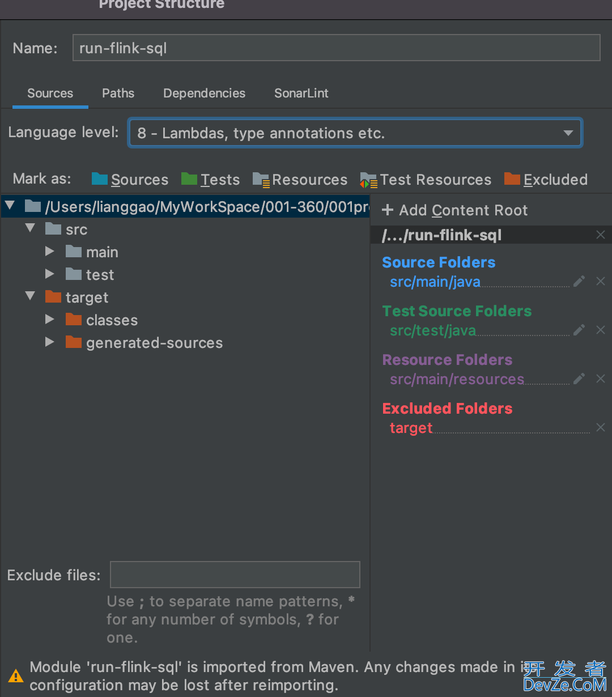Click Add Content Root button
This screenshot has height=697, width=612.
[454, 210]
